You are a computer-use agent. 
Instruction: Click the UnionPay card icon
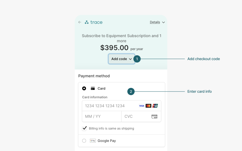[155, 106]
